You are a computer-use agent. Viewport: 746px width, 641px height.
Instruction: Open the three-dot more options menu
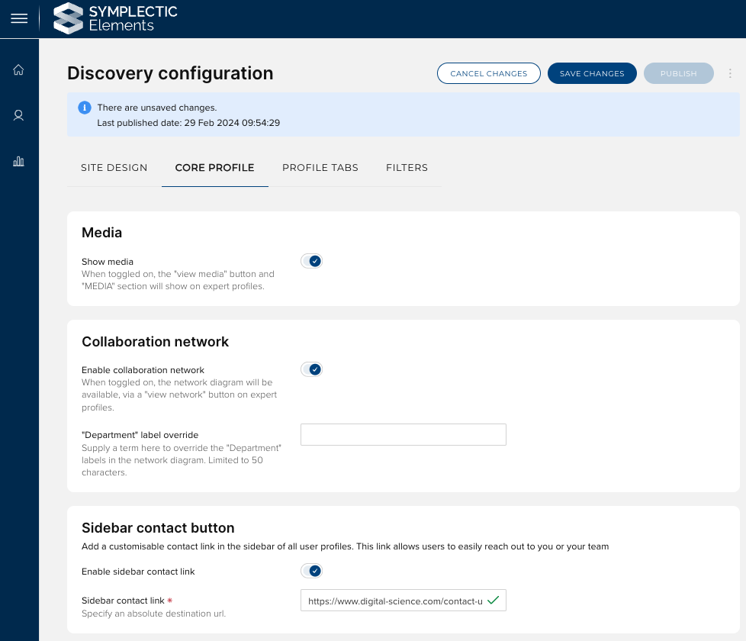[x=730, y=73]
